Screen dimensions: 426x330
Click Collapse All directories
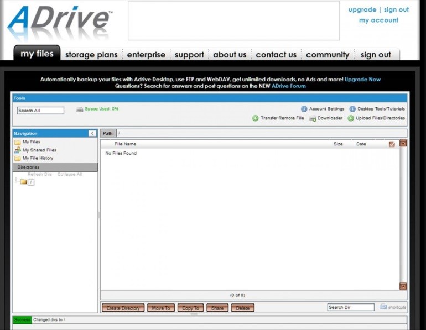(x=70, y=174)
